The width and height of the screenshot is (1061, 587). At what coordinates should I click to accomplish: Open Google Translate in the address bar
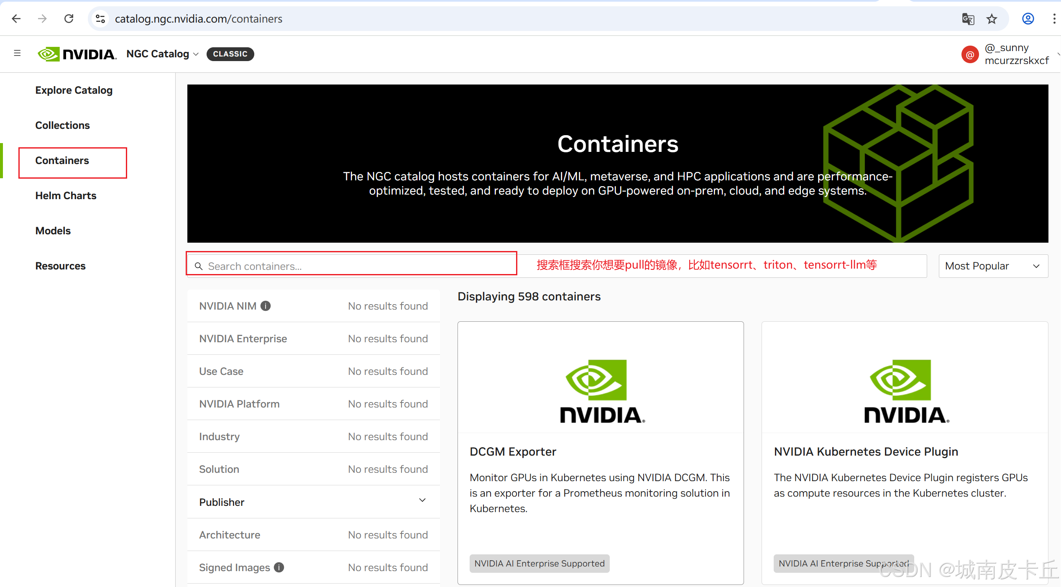(968, 19)
